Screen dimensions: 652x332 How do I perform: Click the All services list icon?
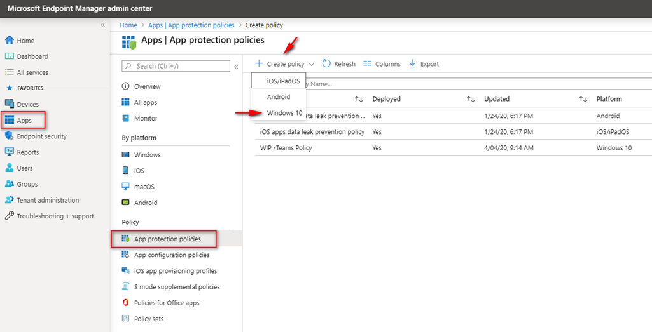tap(9, 72)
